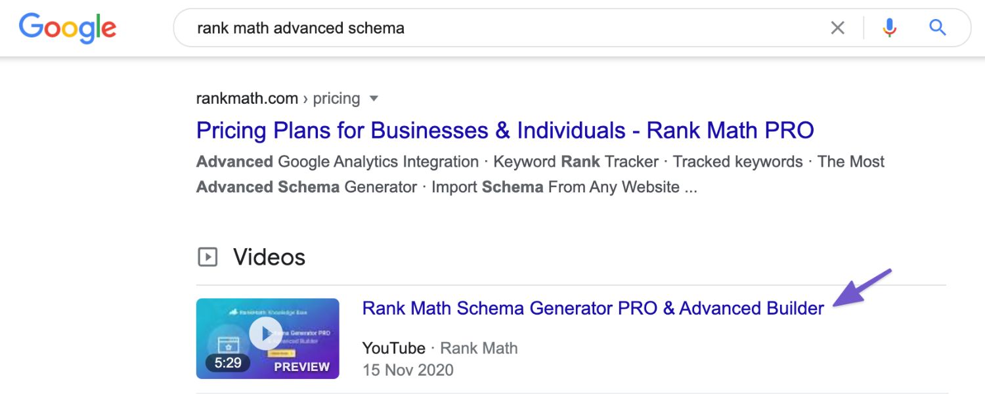Clear the search query with the X icon
The height and width of the screenshot is (394, 985).
(838, 28)
